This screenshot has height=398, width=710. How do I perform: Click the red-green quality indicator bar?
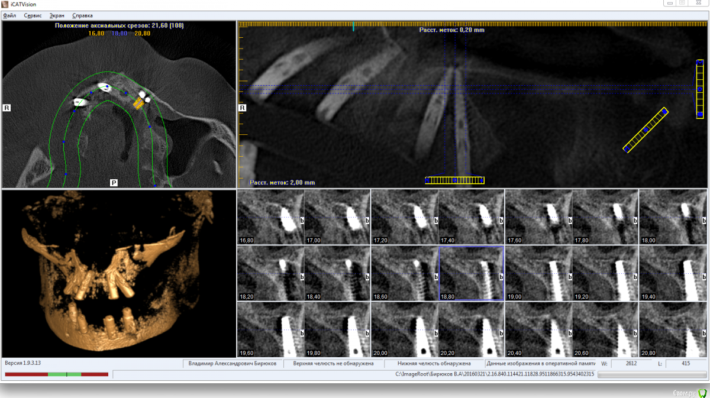[56, 374]
